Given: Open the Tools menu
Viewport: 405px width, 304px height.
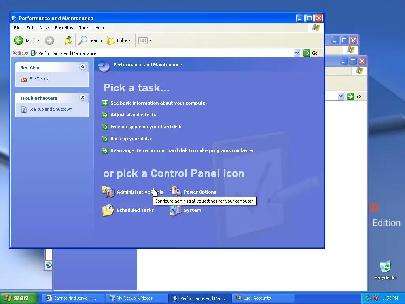Looking at the screenshot, I should (x=84, y=28).
